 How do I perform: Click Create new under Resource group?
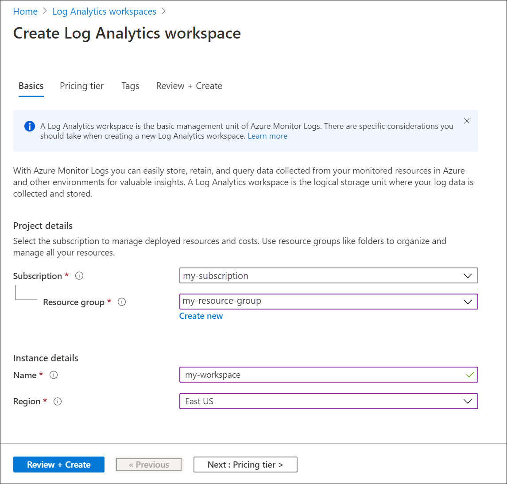(x=201, y=316)
